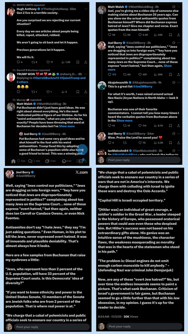188x334 pixels.
Task: Share the TRUMP WON reply post
Action: pos(86,92)
